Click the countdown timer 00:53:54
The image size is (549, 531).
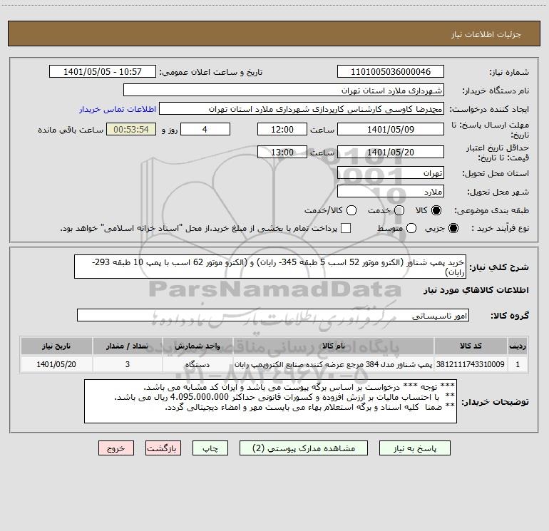(131, 130)
